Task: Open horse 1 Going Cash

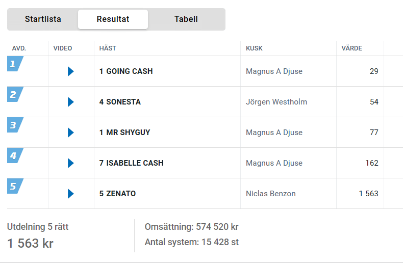Action: (126, 71)
